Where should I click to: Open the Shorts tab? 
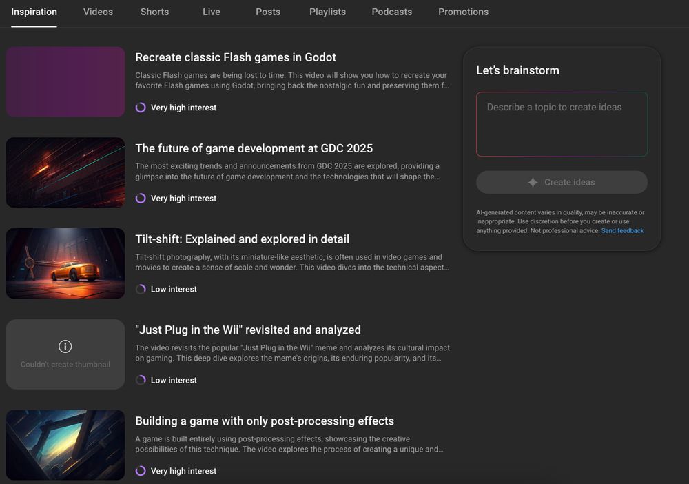click(154, 12)
